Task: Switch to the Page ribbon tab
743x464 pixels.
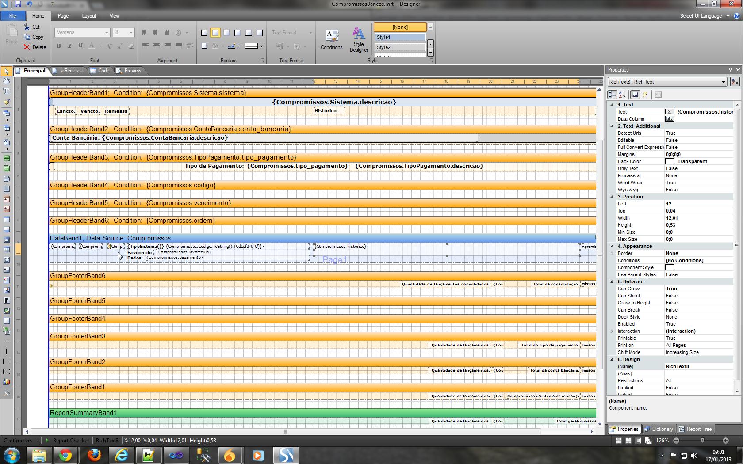Action: 63,16
